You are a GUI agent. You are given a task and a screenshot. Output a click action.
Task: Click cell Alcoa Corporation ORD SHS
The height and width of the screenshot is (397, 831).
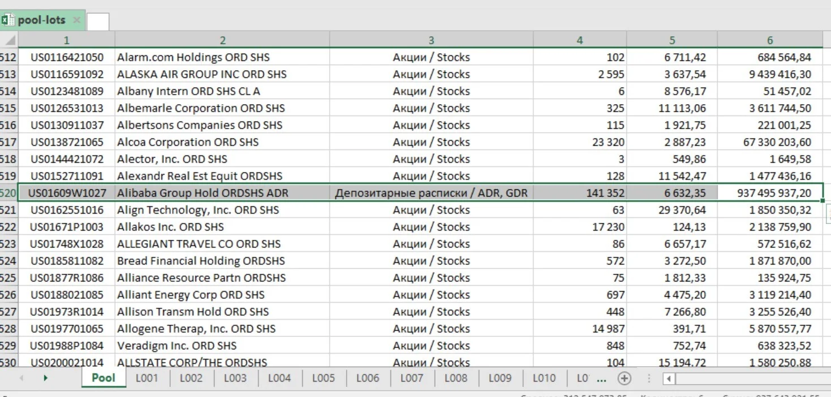pos(222,142)
